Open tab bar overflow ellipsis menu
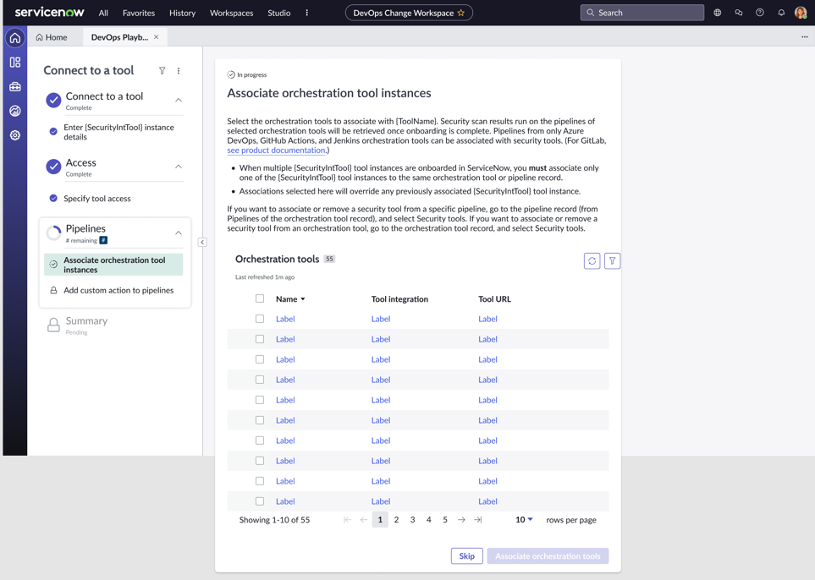Image resolution: width=815 pixels, height=580 pixels. [805, 37]
